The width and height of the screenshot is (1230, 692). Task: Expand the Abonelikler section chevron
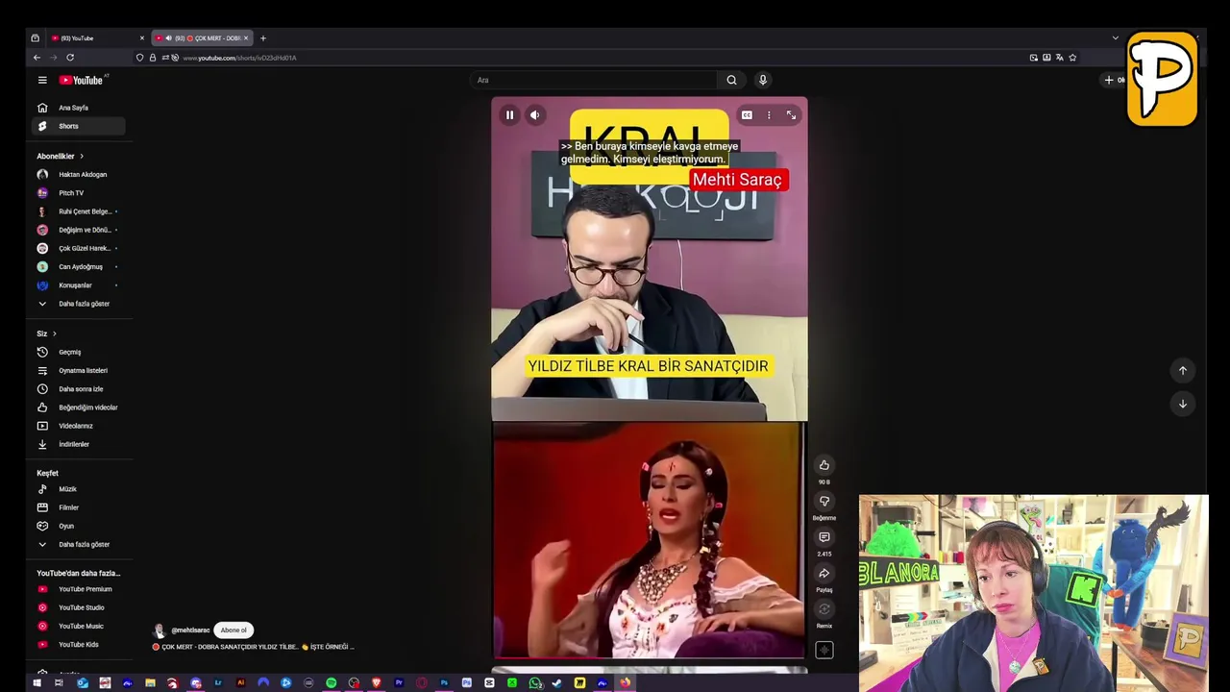click(82, 156)
